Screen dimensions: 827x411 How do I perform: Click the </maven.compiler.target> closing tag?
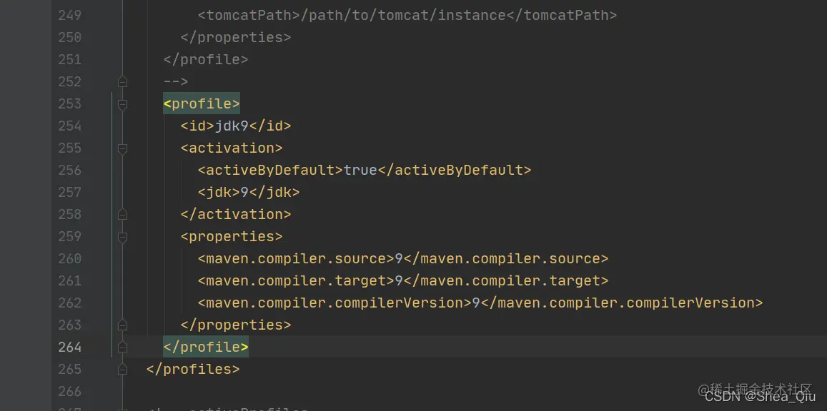tap(506, 281)
